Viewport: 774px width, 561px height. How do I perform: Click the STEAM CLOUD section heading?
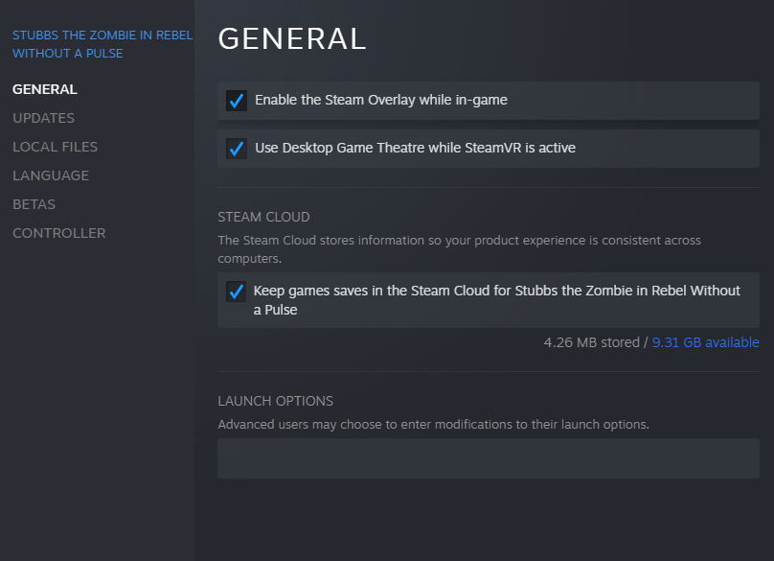click(263, 217)
